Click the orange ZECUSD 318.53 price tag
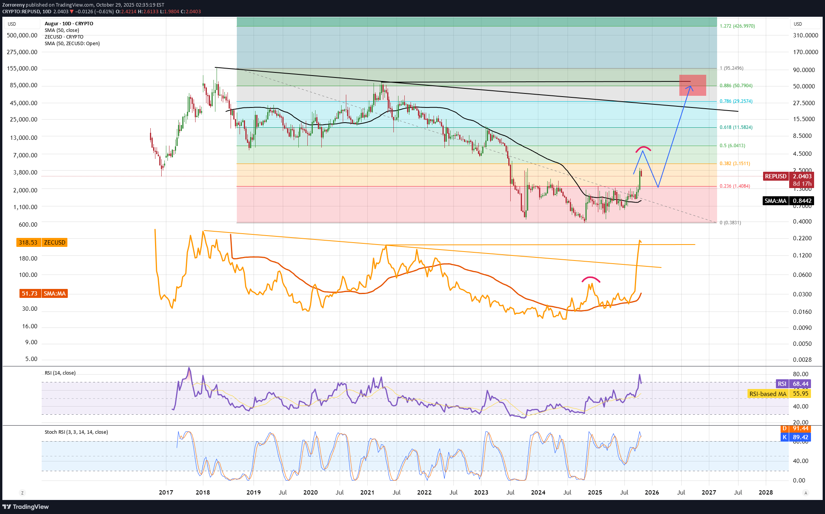Screen dimensions: 825x514 pos(42,243)
